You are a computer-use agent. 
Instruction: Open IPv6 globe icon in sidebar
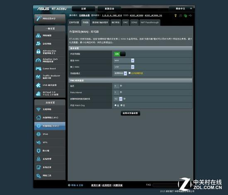[39, 134]
